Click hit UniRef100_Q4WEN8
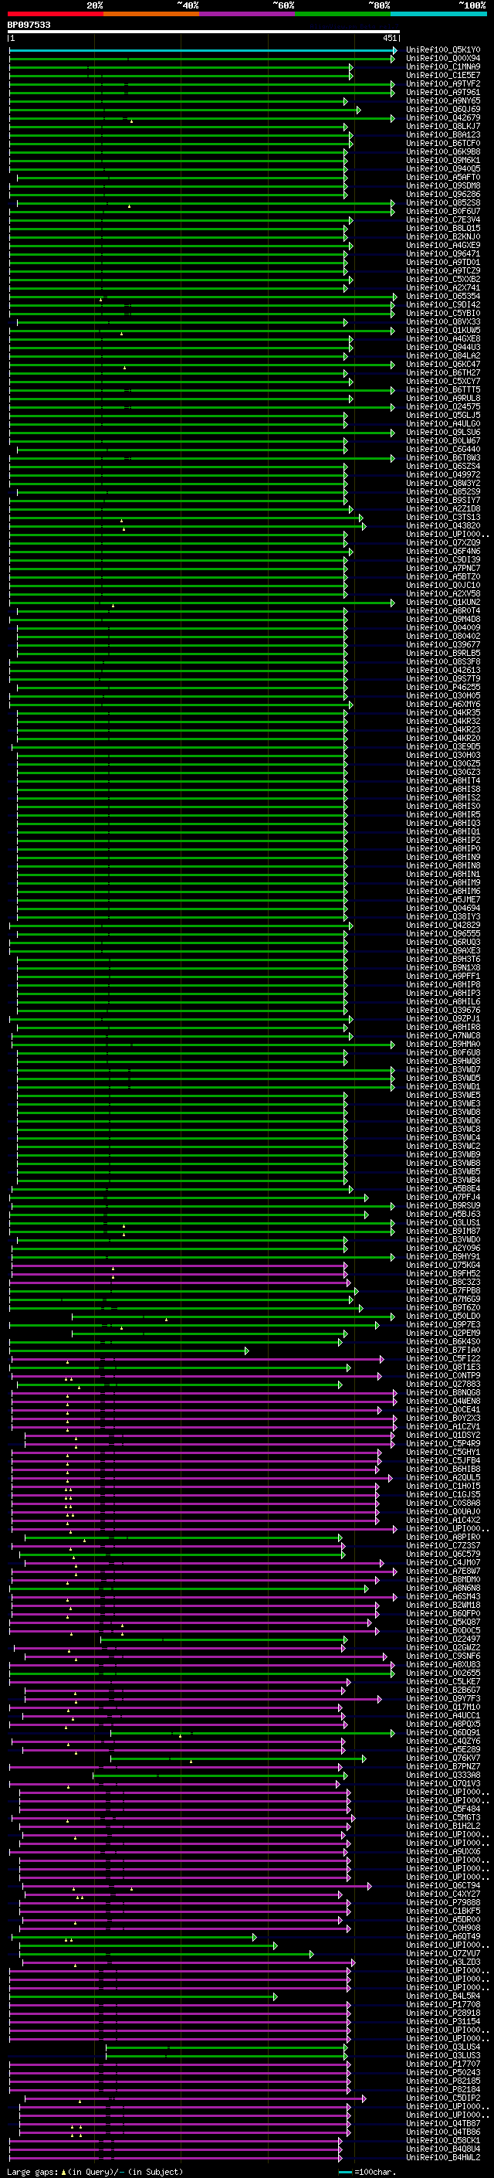494x2178 pixels. pos(442,1401)
